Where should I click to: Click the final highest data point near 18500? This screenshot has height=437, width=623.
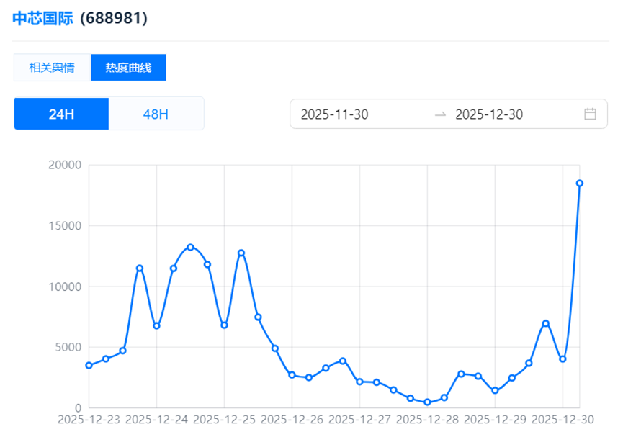[x=579, y=184]
